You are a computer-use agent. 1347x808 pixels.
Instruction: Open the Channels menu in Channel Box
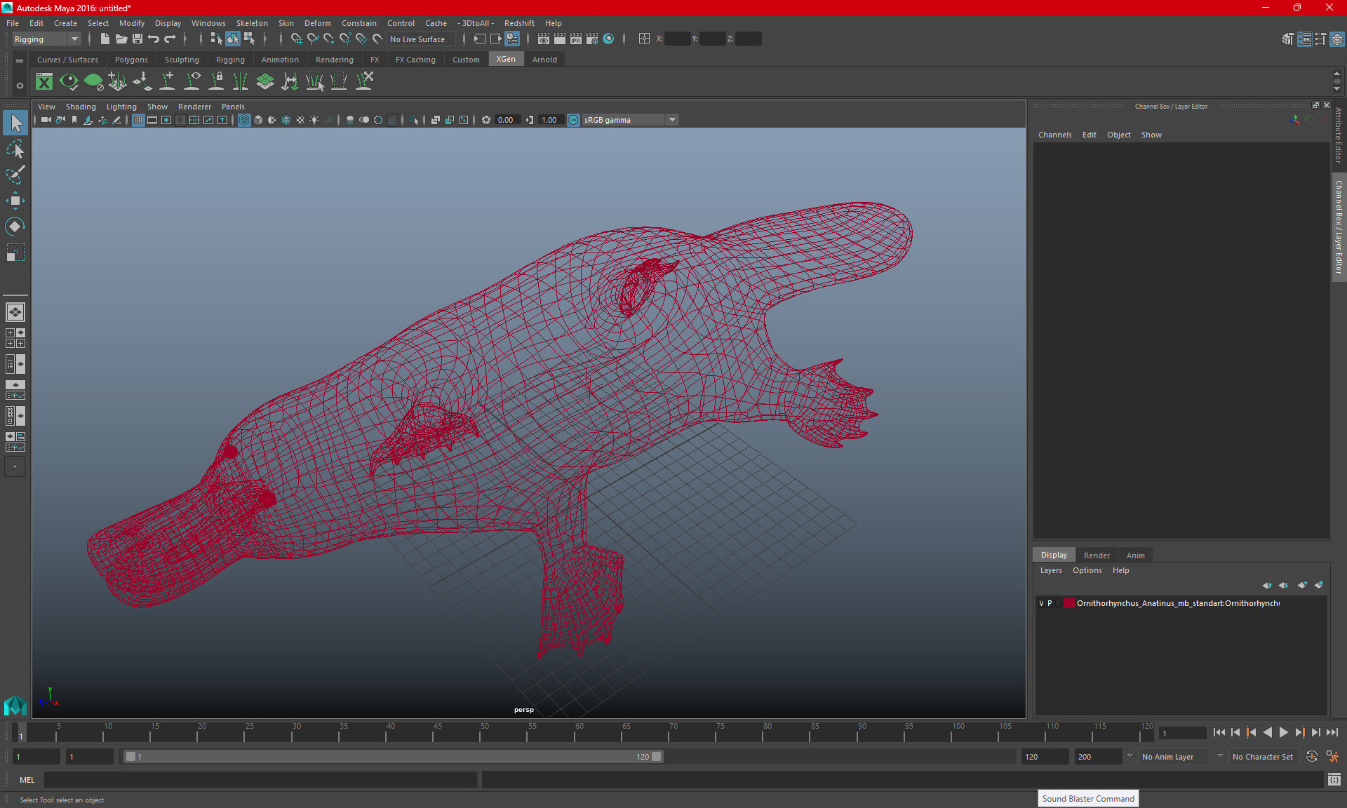1054,135
